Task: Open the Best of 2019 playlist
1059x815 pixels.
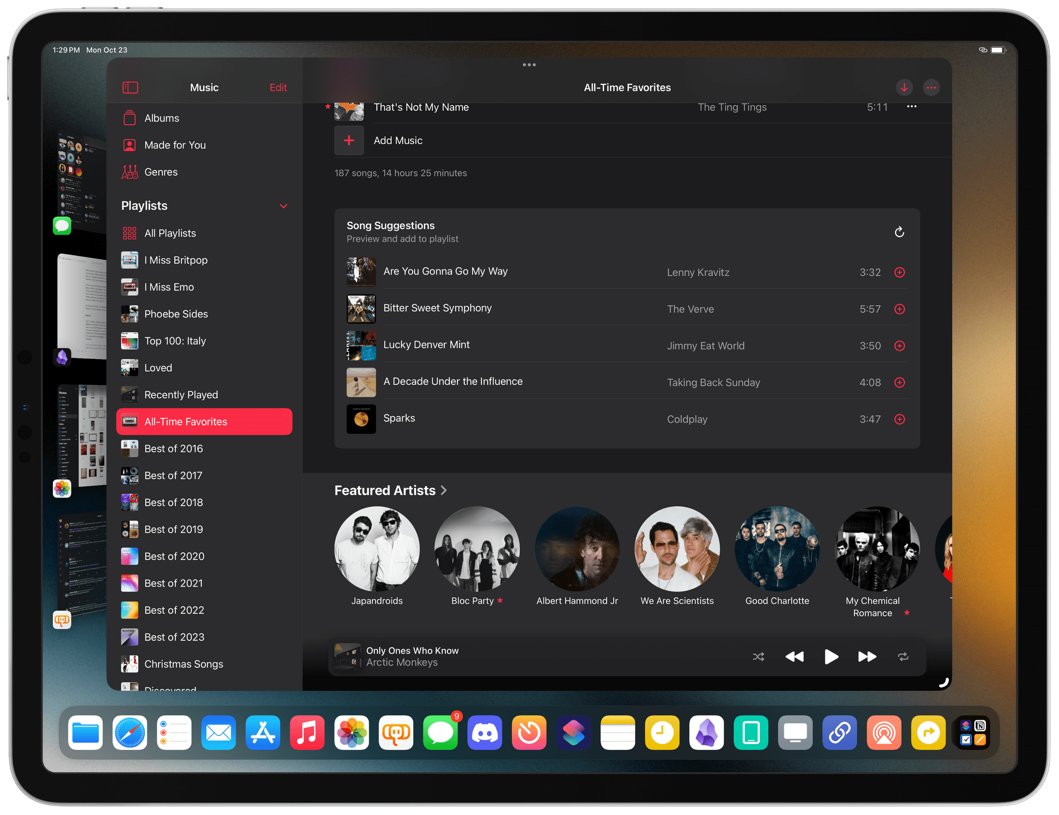Action: (x=204, y=529)
